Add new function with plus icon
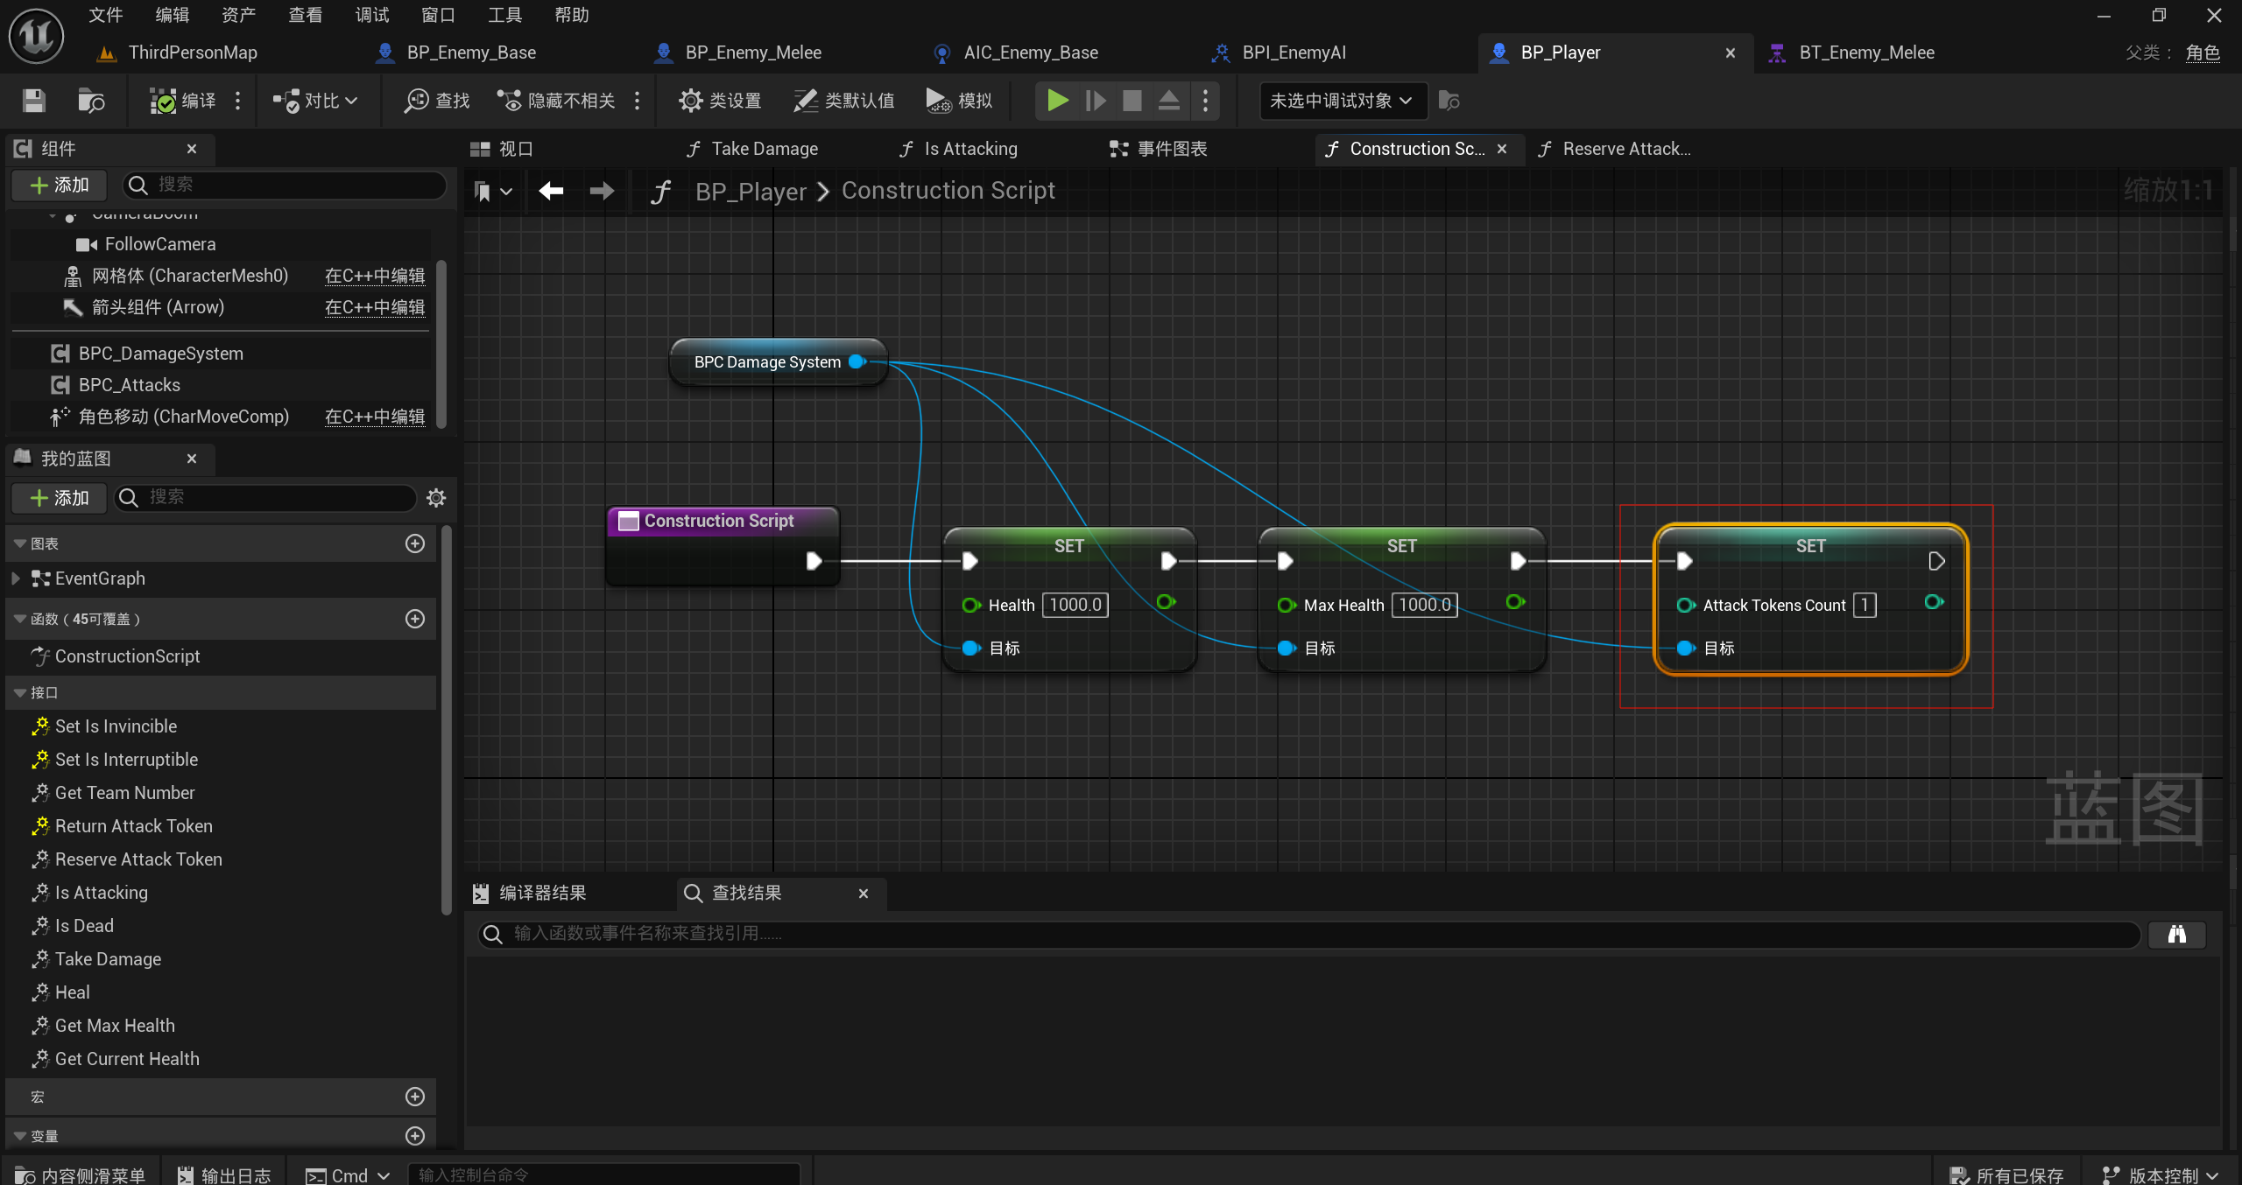The height and width of the screenshot is (1185, 2242). click(x=415, y=619)
